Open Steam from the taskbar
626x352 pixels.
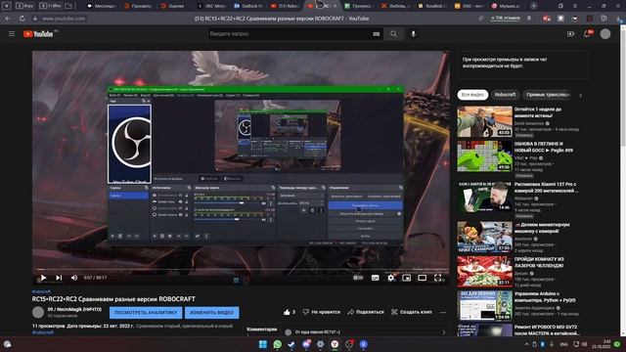click(x=291, y=344)
